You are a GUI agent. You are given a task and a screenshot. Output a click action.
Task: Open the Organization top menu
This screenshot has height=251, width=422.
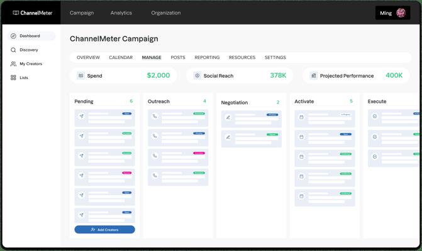tap(165, 13)
